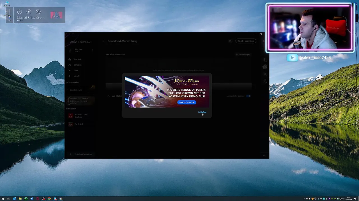Click the Ubisoft+ abonnieren button
This screenshot has height=201, width=359.
246,41
